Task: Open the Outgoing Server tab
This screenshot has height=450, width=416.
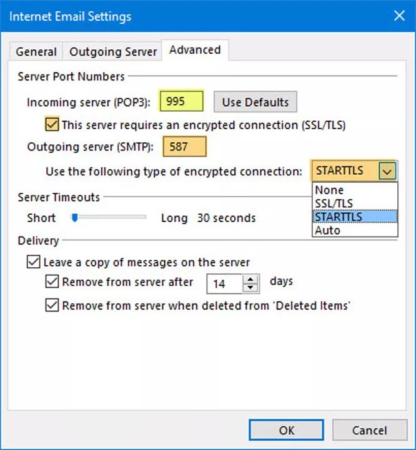Action: coord(112,52)
